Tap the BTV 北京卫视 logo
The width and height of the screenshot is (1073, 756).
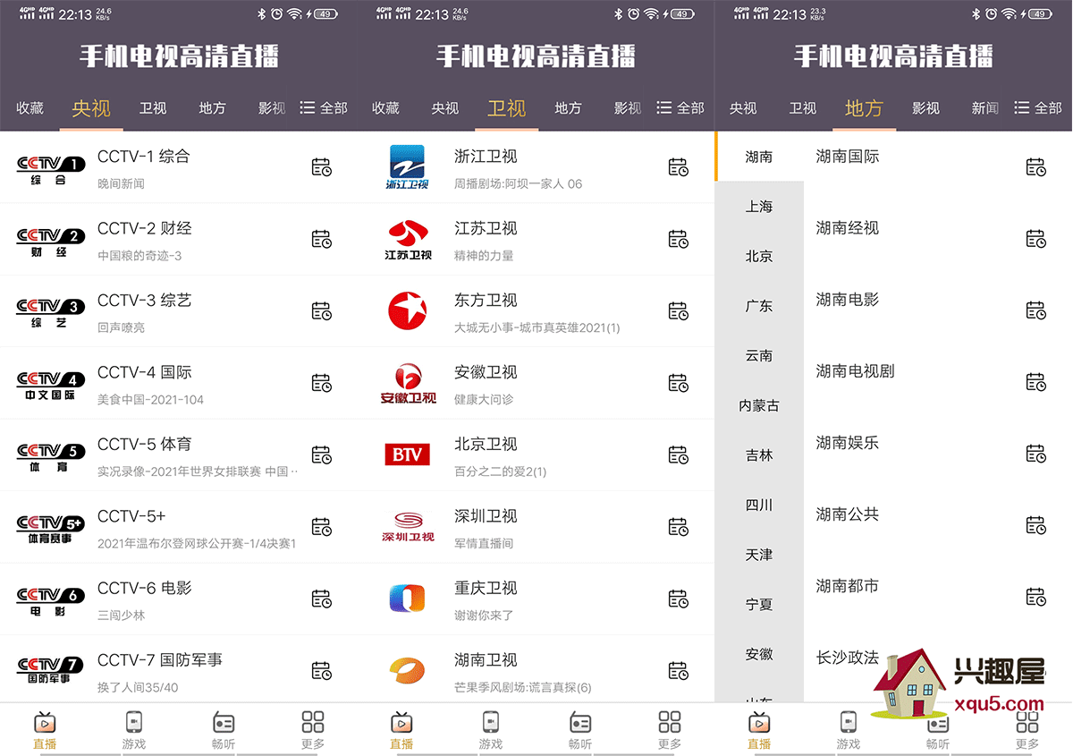pyautogui.click(x=407, y=454)
